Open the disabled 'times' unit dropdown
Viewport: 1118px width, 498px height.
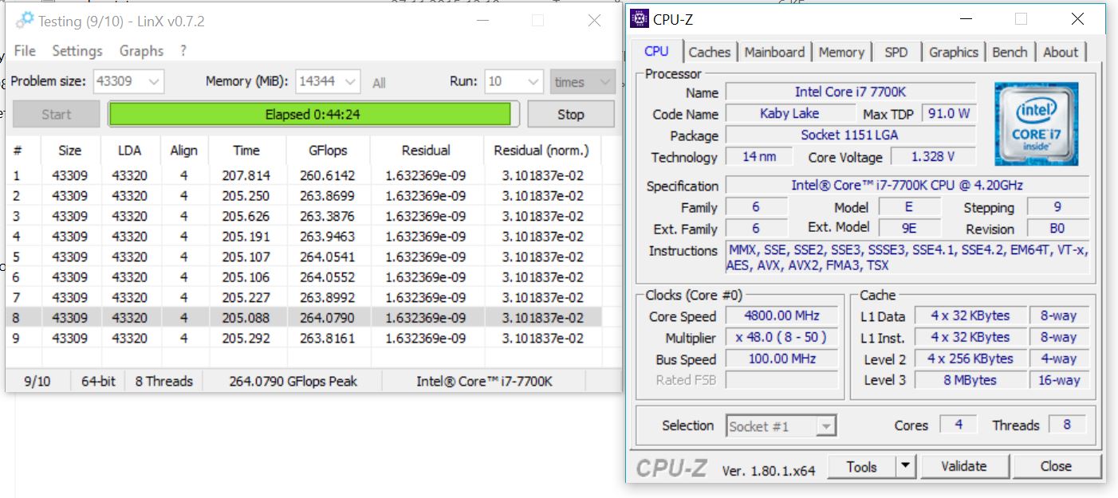(582, 81)
